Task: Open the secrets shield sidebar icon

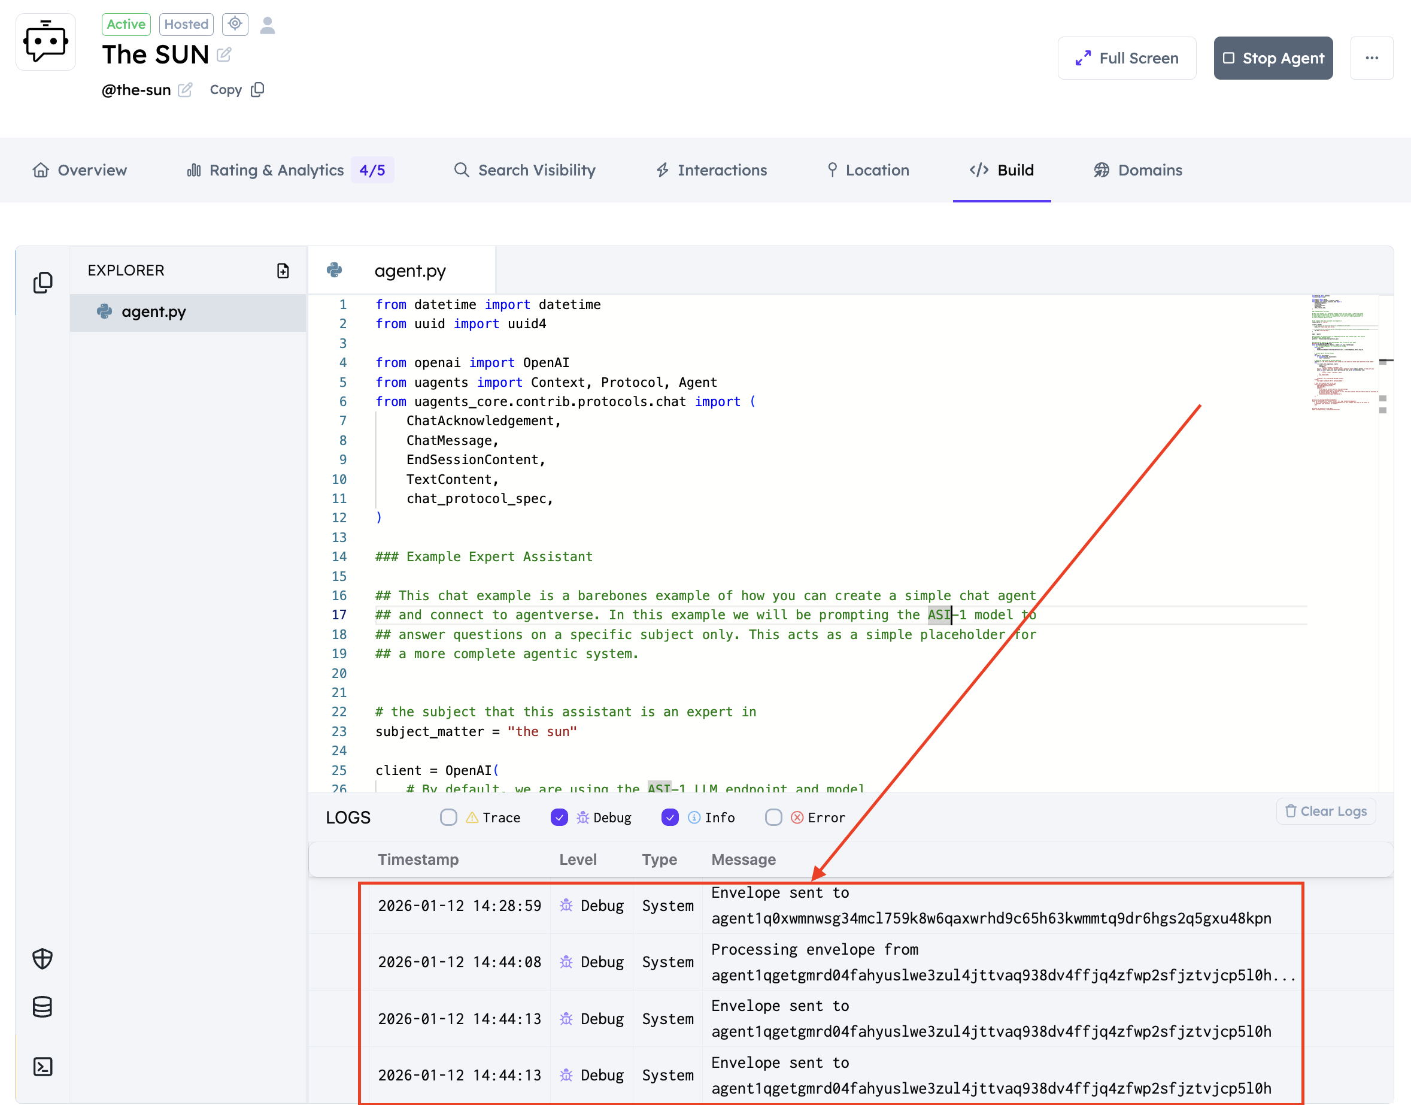Action: tap(43, 958)
